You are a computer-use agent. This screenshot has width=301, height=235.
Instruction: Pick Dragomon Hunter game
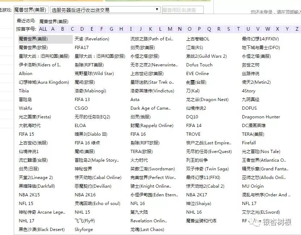(261, 117)
